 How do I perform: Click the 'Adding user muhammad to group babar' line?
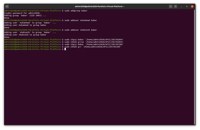pyautogui.click(x=25, y=25)
